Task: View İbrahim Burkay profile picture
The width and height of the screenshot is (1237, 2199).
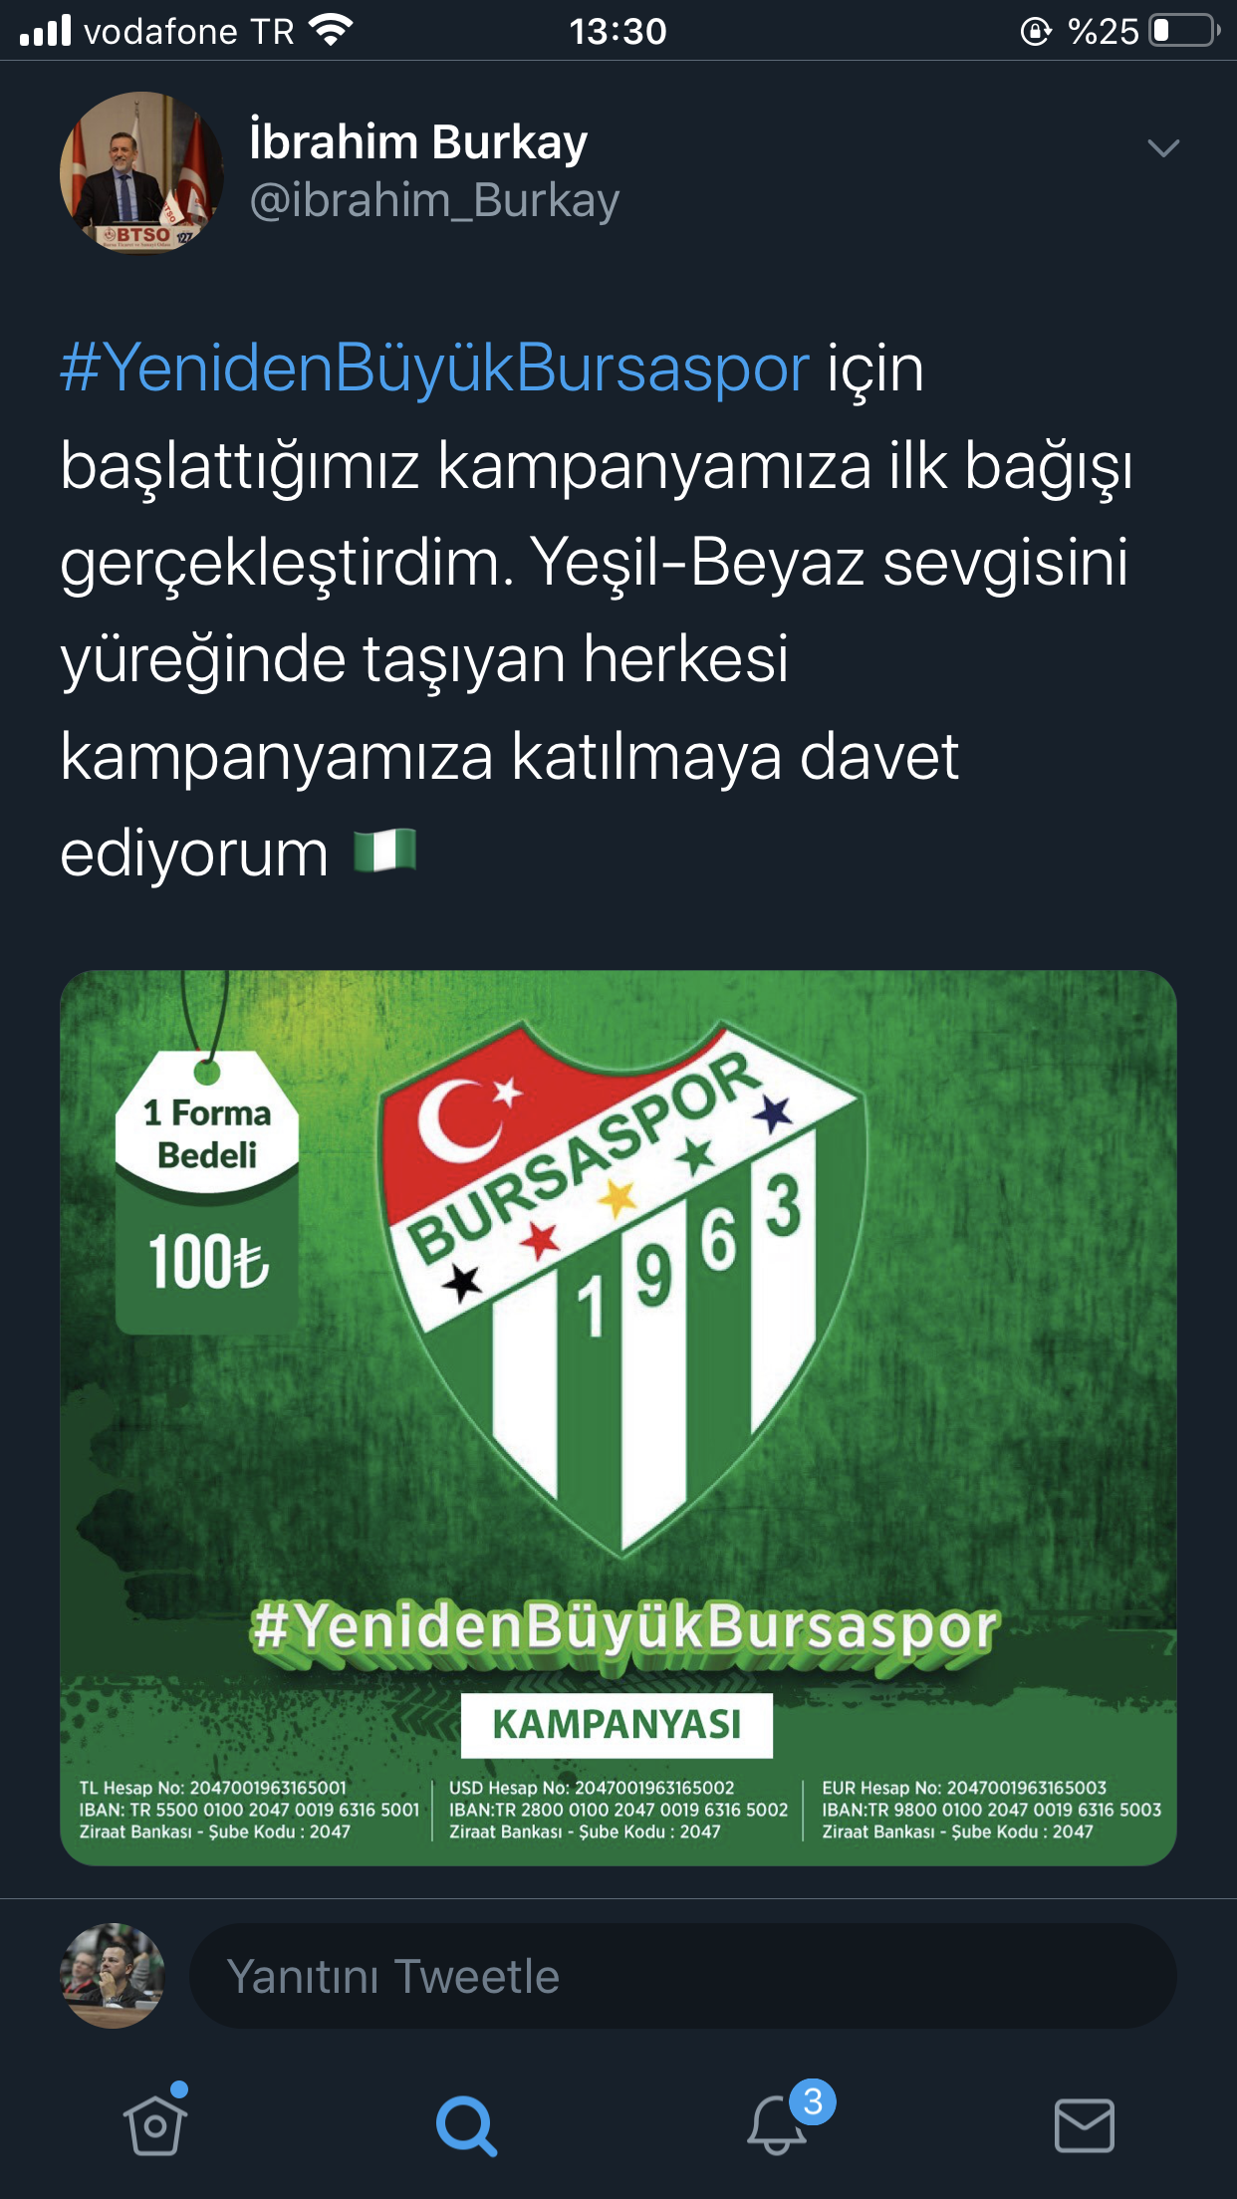Action: (x=141, y=172)
